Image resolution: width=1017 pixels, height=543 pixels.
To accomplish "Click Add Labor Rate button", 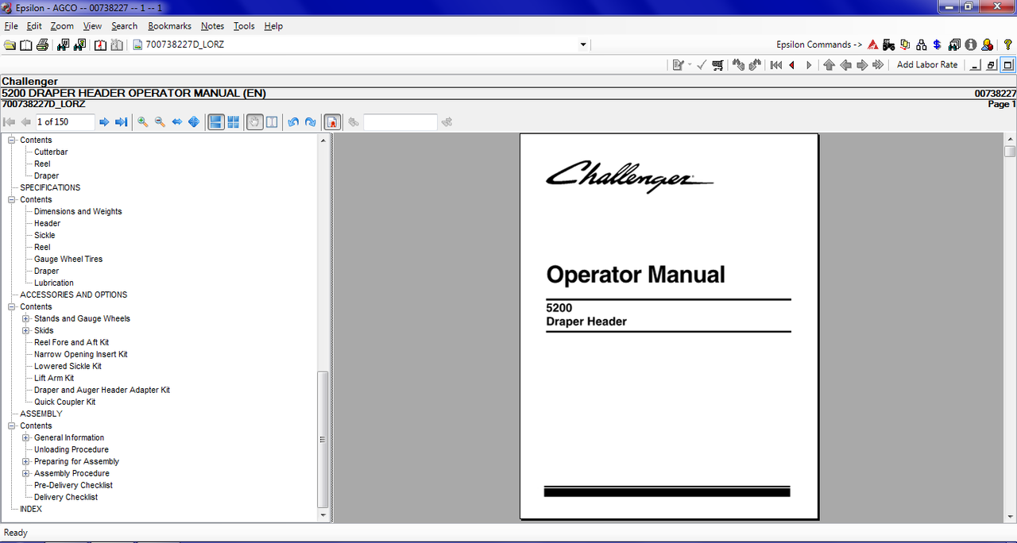I will pos(927,65).
